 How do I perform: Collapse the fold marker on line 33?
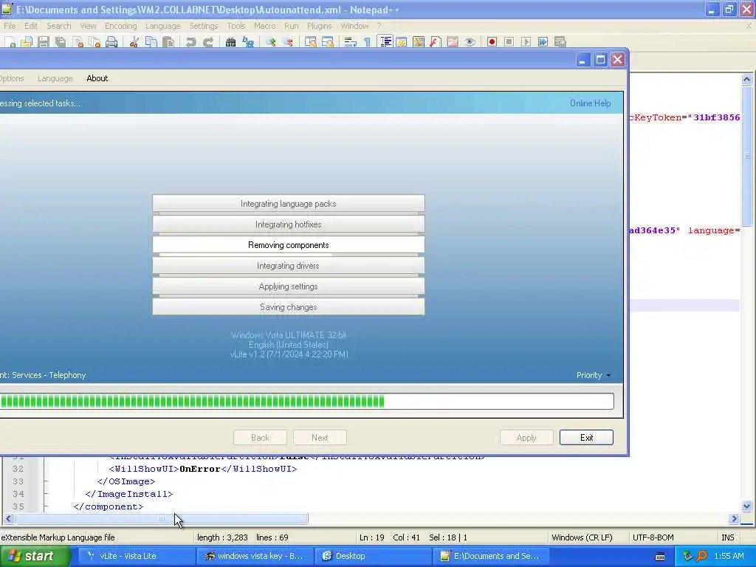(46, 481)
